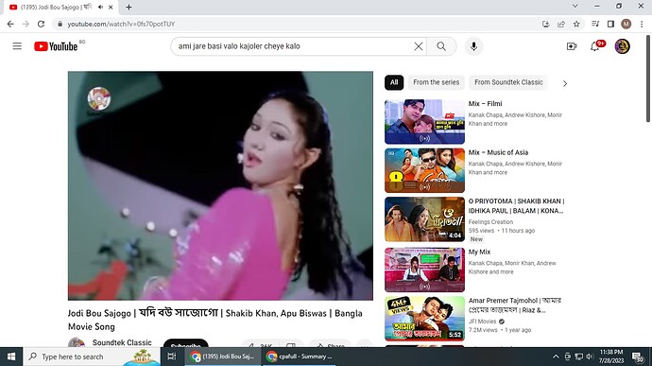Open Chrome profile avatar
The width and height of the screenshot is (652, 366).
point(626,25)
